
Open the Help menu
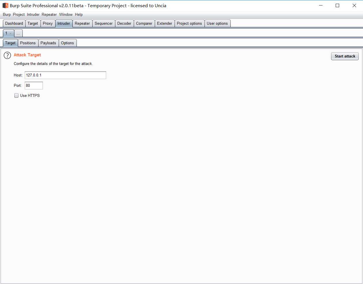pyautogui.click(x=79, y=14)
